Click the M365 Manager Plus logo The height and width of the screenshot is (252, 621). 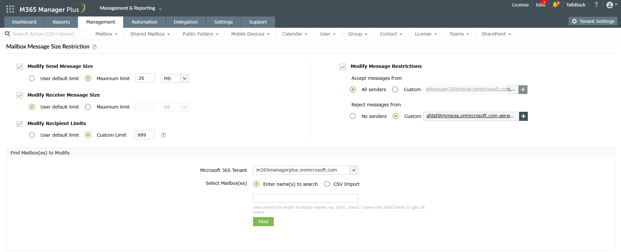tap(52, 9)
